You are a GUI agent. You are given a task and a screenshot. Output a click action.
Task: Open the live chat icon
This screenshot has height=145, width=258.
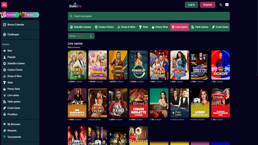(x=227, y=5)
